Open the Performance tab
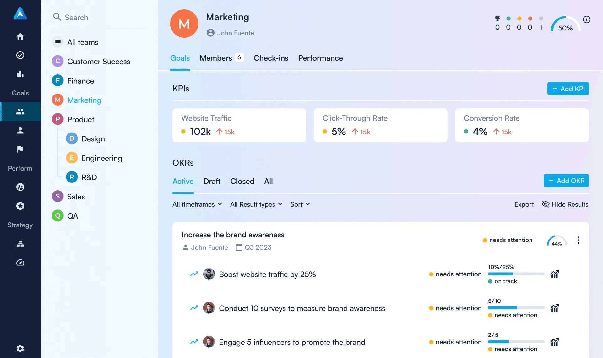 [320, 58]
